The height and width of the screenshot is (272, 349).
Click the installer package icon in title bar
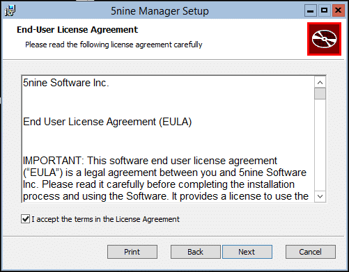tap(10, 10)
